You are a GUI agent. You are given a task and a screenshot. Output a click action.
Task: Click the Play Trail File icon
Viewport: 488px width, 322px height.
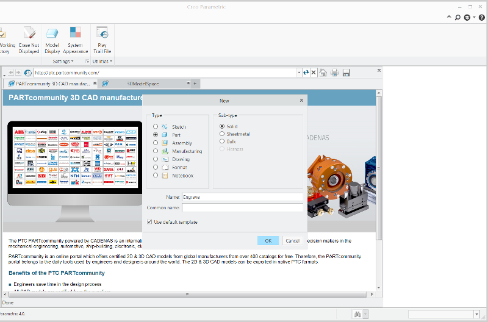(x=102, y=33)
